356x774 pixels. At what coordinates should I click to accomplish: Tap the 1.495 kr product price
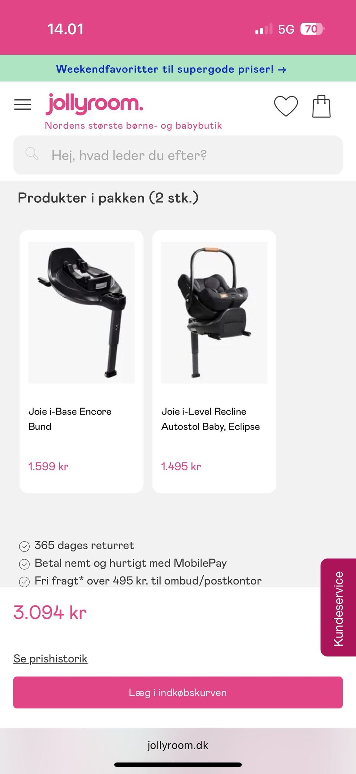(x=181, y=466)
